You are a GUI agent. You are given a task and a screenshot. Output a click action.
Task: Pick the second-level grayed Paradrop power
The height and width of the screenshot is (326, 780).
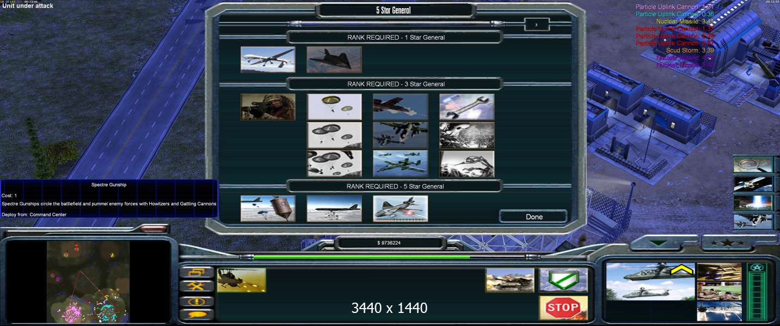[x=334, y=135]
